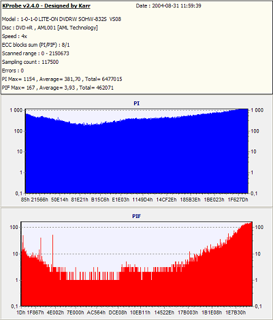Click the 'PI' chart title
Screen dimensions: 273x320
[x=136, y=103]
